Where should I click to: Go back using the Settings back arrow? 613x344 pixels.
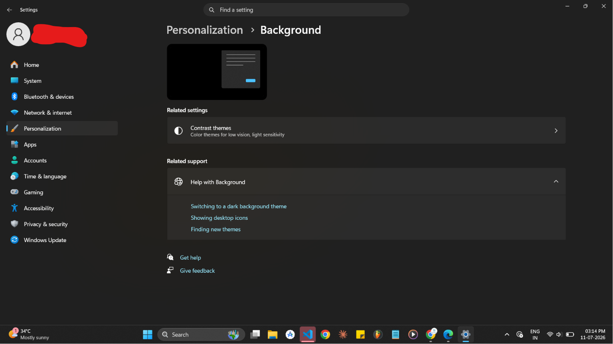[10, 10]
